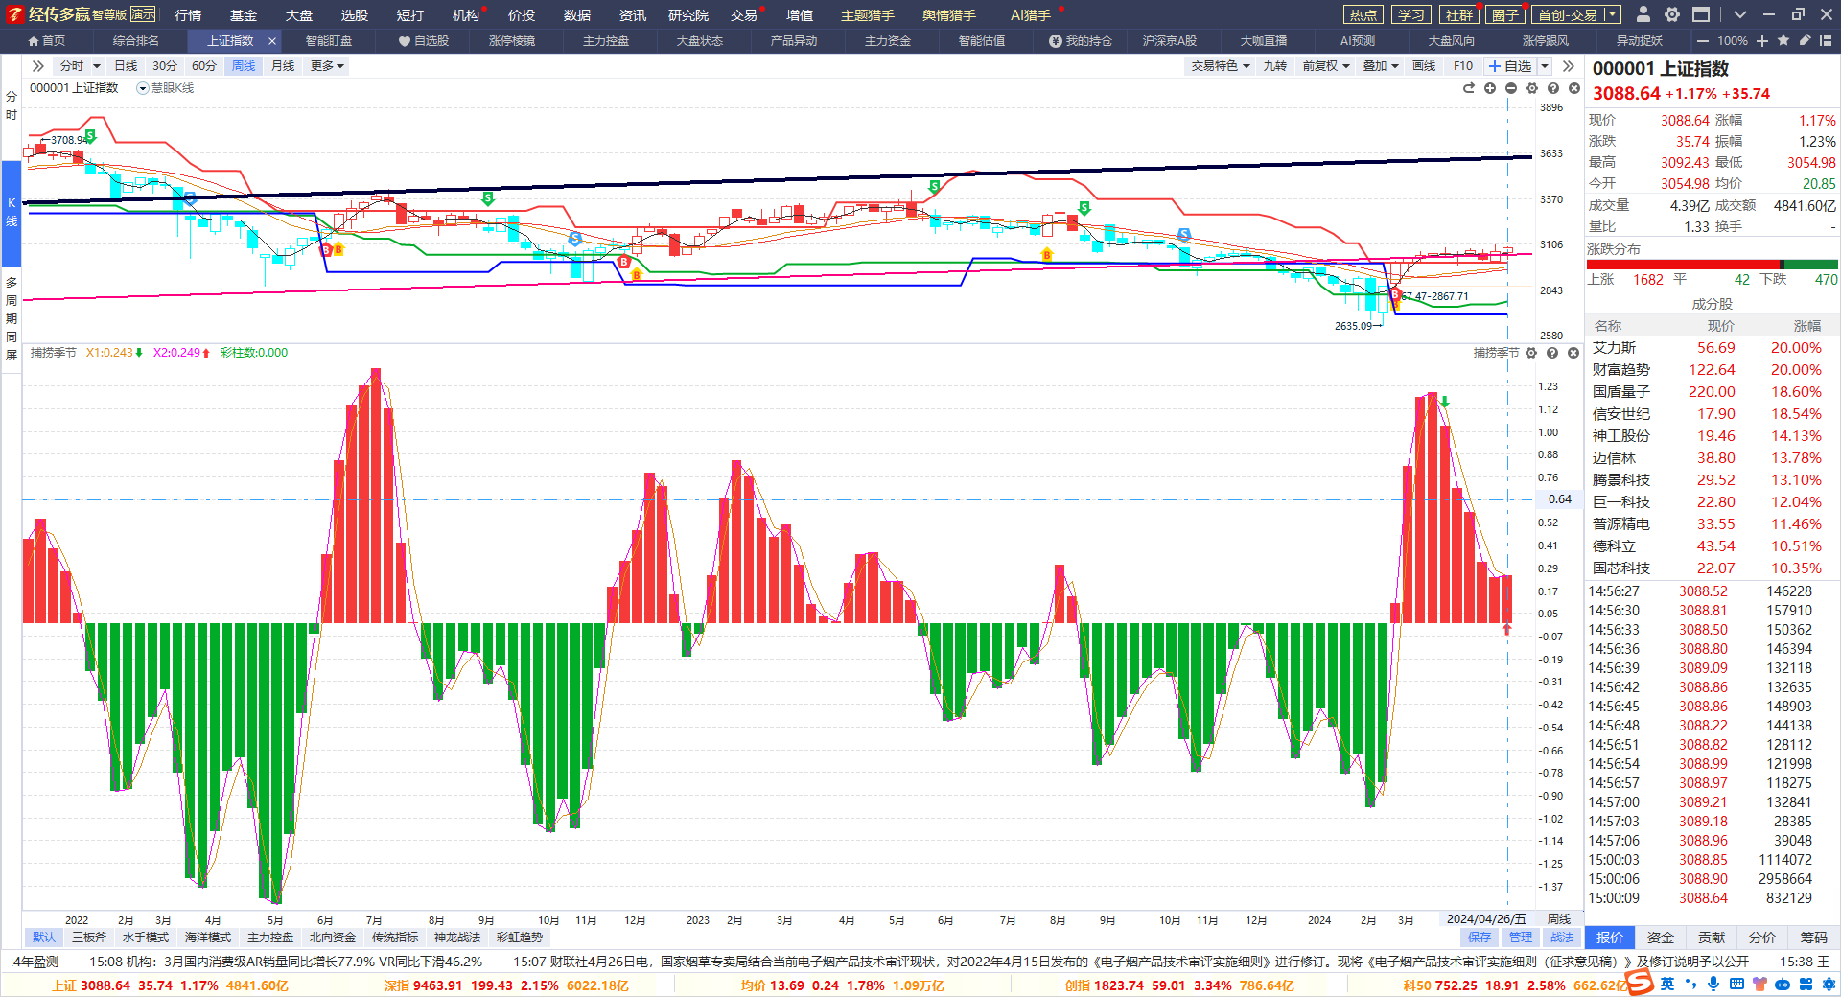Open 捕捞季节 indicator settings gear
This screenshot has width=1841, height=997.
point(1531,353)
